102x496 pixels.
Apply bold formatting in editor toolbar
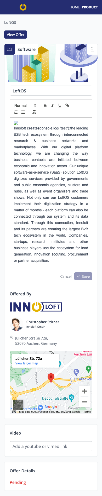point(45,105)
